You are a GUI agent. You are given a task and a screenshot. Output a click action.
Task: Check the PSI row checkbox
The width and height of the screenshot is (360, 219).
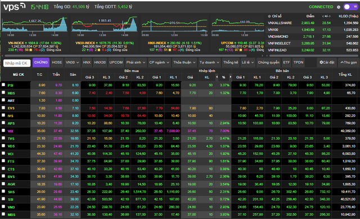tap(3, 85)
